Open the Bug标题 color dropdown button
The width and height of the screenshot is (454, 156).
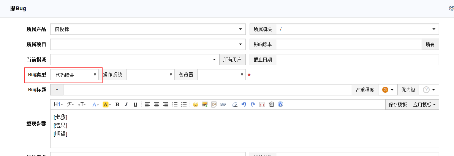pos(57,90)
